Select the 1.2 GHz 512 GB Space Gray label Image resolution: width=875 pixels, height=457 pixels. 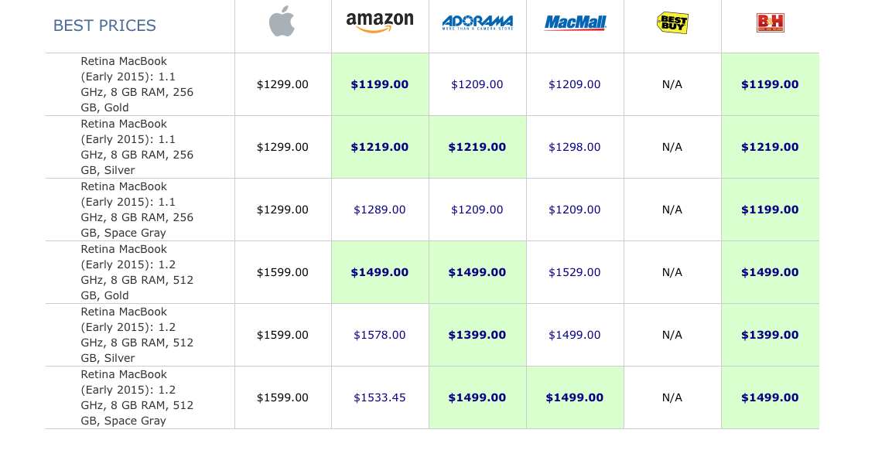pyautogui.click(x=136, y=397)
